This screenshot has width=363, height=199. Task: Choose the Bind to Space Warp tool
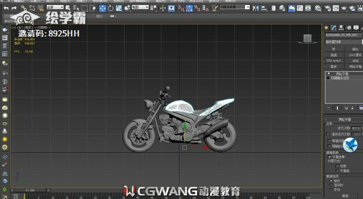41,8
